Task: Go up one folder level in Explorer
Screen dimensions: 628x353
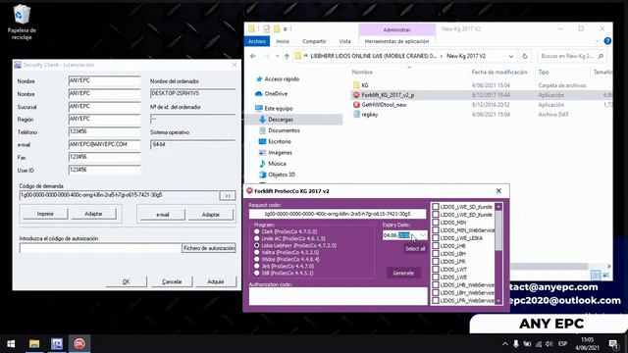Action: coord(287,57)
